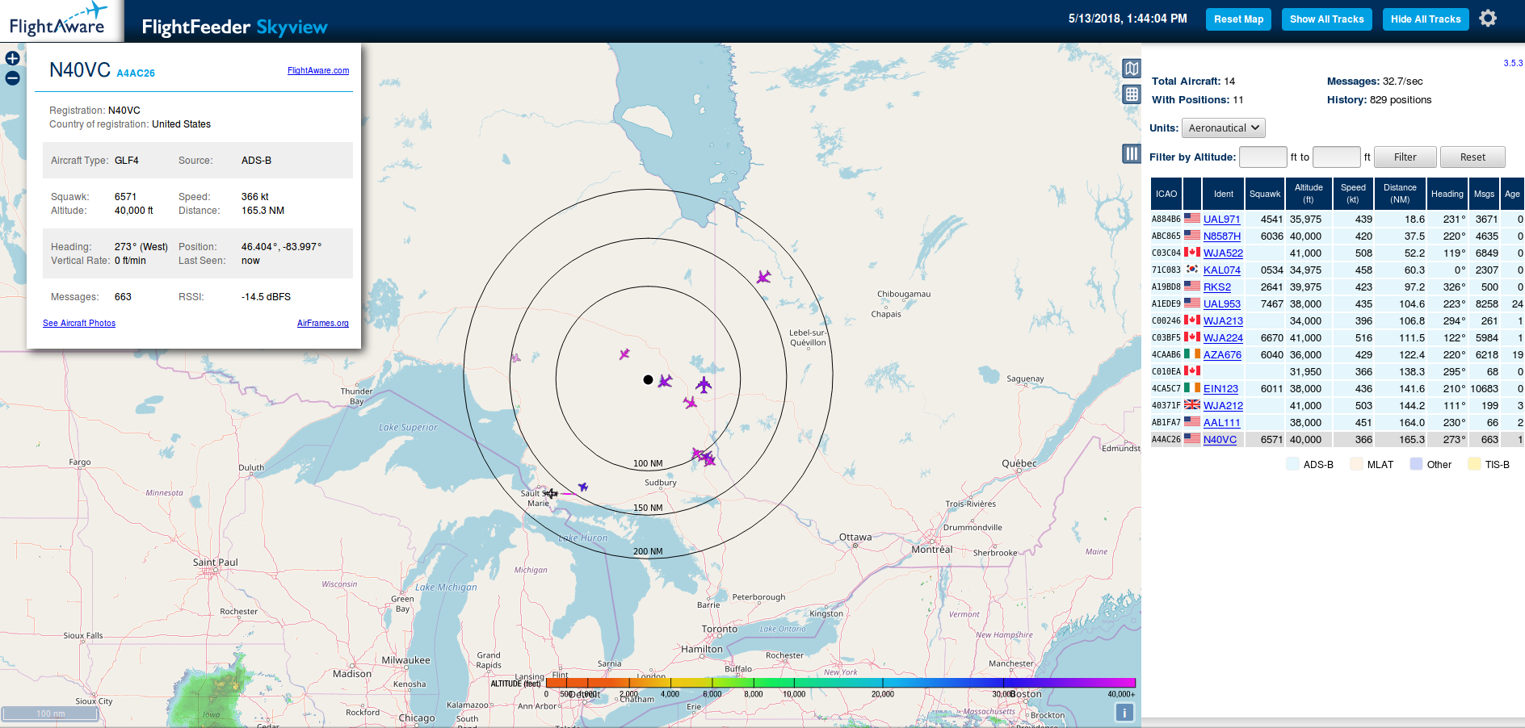The height and width of the screenshot is (728, 1525).
Task: Open the See Aircraft Photos link
Action: point(79,324)
